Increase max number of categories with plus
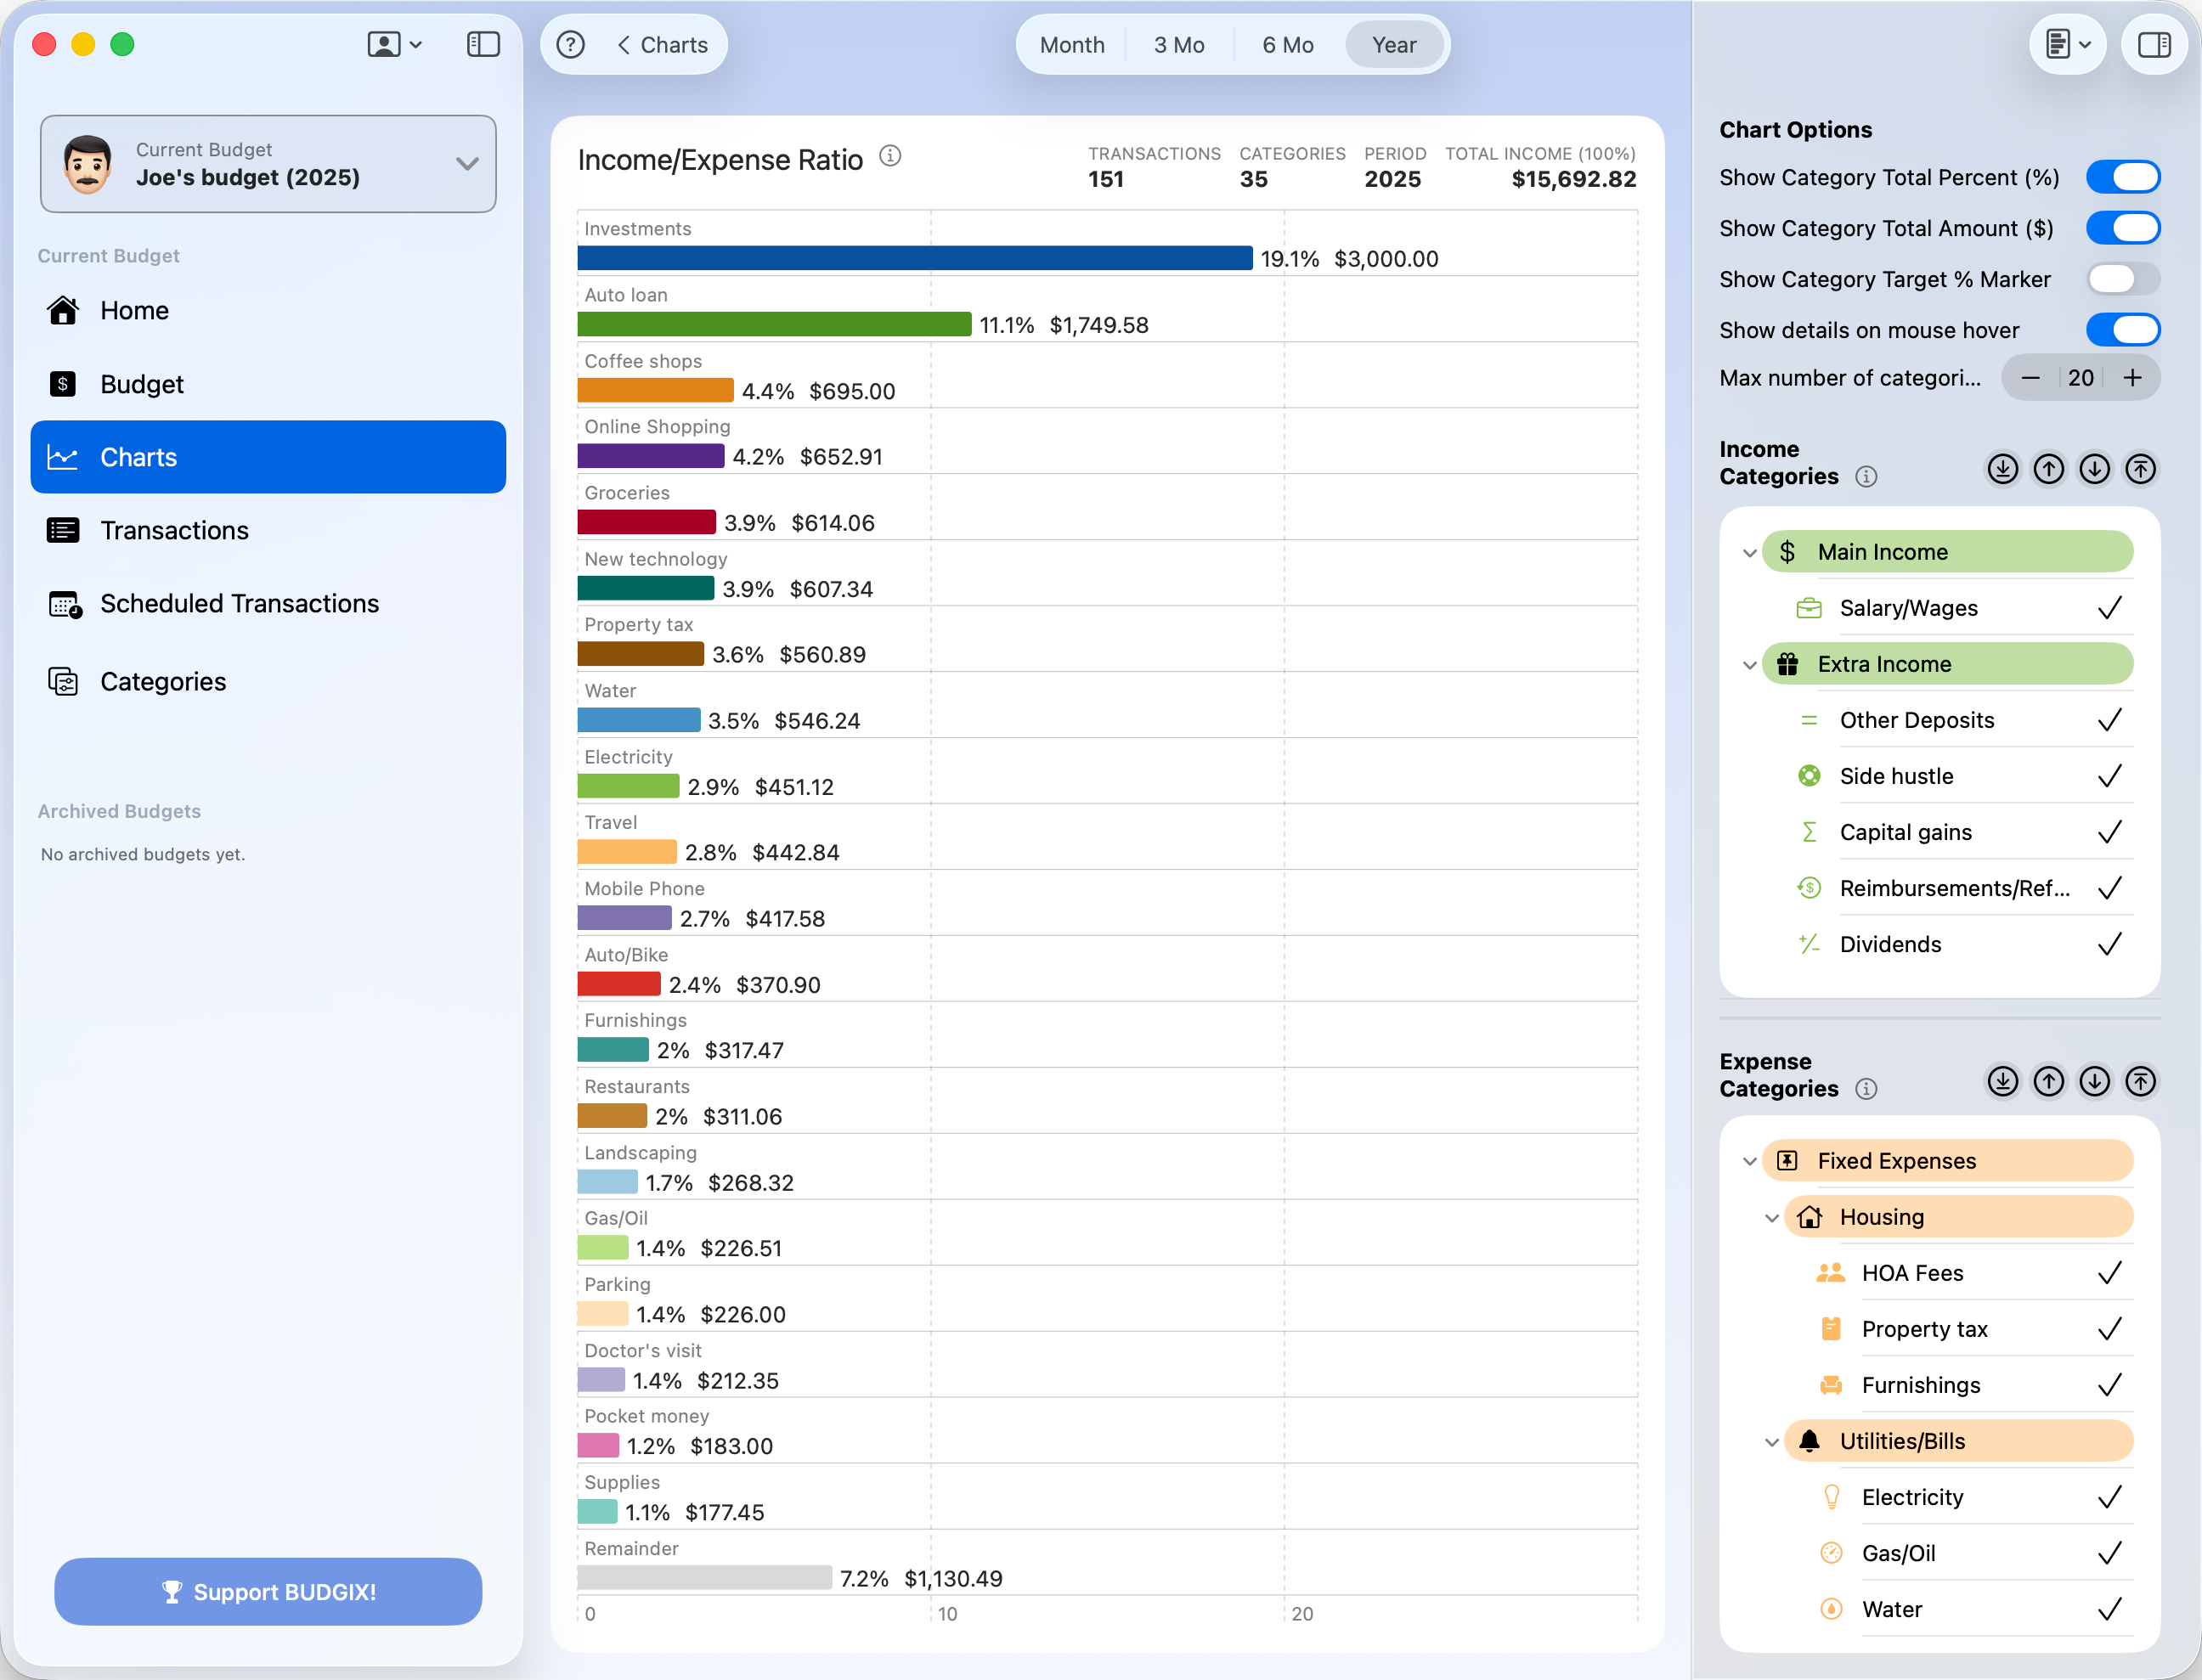Screen dimensions: 2202x1680 2132,378
